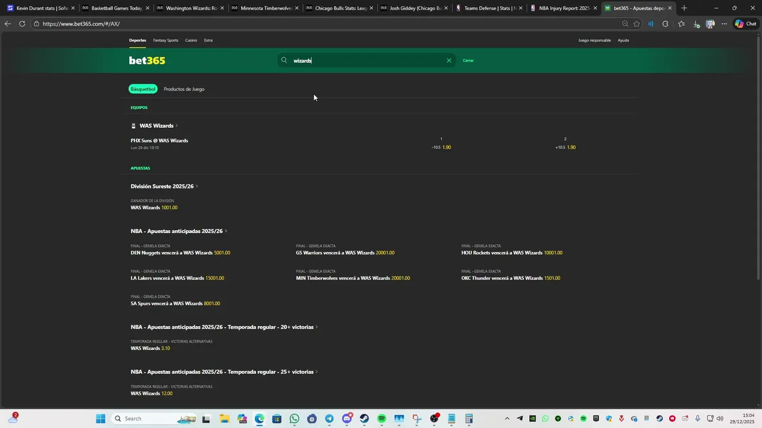Reload the page with the refresh icon
This screenshot has height=428, width=762.
(x=22, y=24)
